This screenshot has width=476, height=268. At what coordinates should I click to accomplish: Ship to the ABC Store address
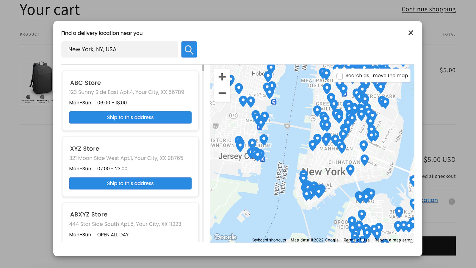coord(130,117)
